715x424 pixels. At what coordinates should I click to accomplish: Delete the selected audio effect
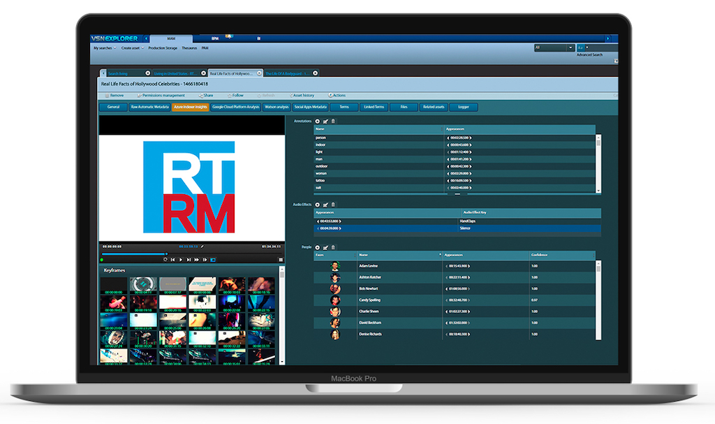333,205
